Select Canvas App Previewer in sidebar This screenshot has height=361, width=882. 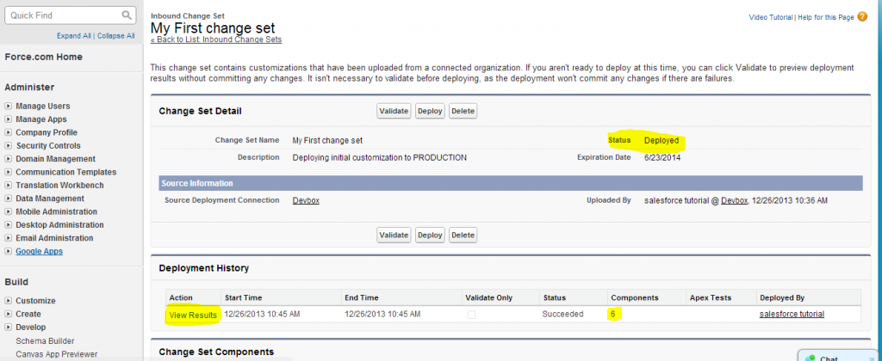56,353
